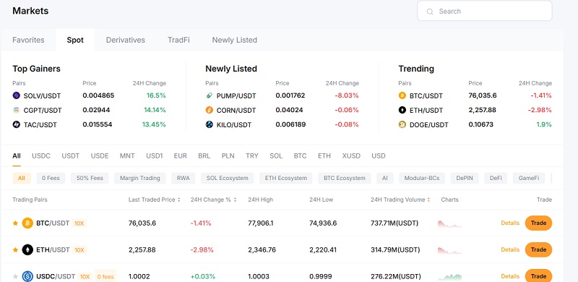The image size is (578, 282).
Task: Filter pairs by USDE quote tab
Action: (100, 155)
